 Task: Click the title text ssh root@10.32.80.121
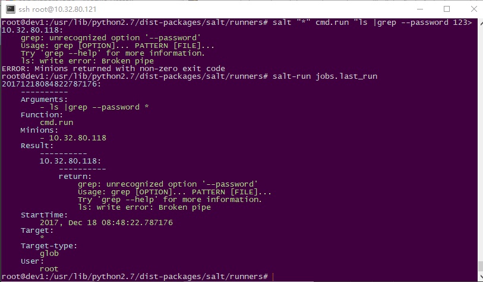[57, 9]
